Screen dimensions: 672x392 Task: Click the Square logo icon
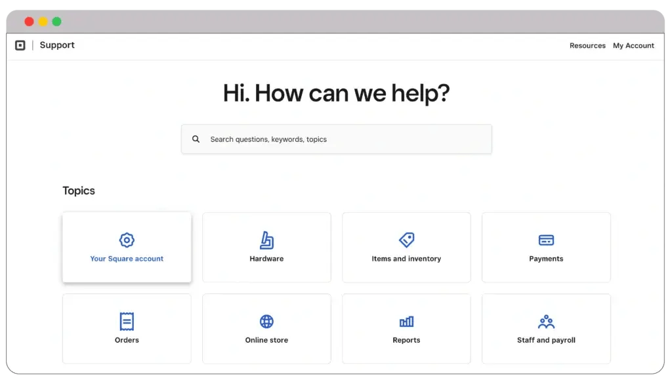point(20,45)
